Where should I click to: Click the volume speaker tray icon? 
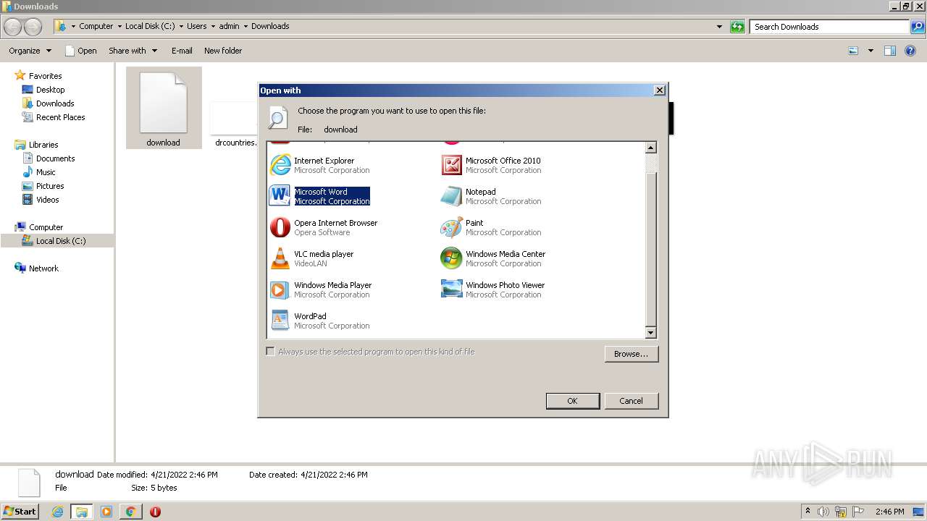pyautogui.click(x=823, y=512)
